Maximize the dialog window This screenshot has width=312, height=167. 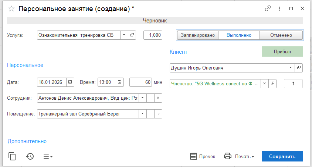point(291,8)
